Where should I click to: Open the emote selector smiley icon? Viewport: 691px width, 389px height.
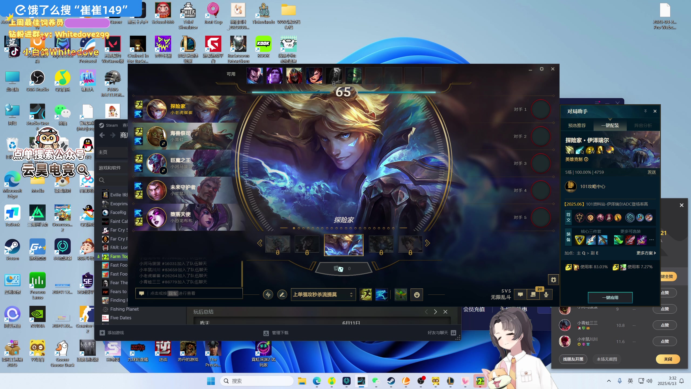(x=417, y=294)
